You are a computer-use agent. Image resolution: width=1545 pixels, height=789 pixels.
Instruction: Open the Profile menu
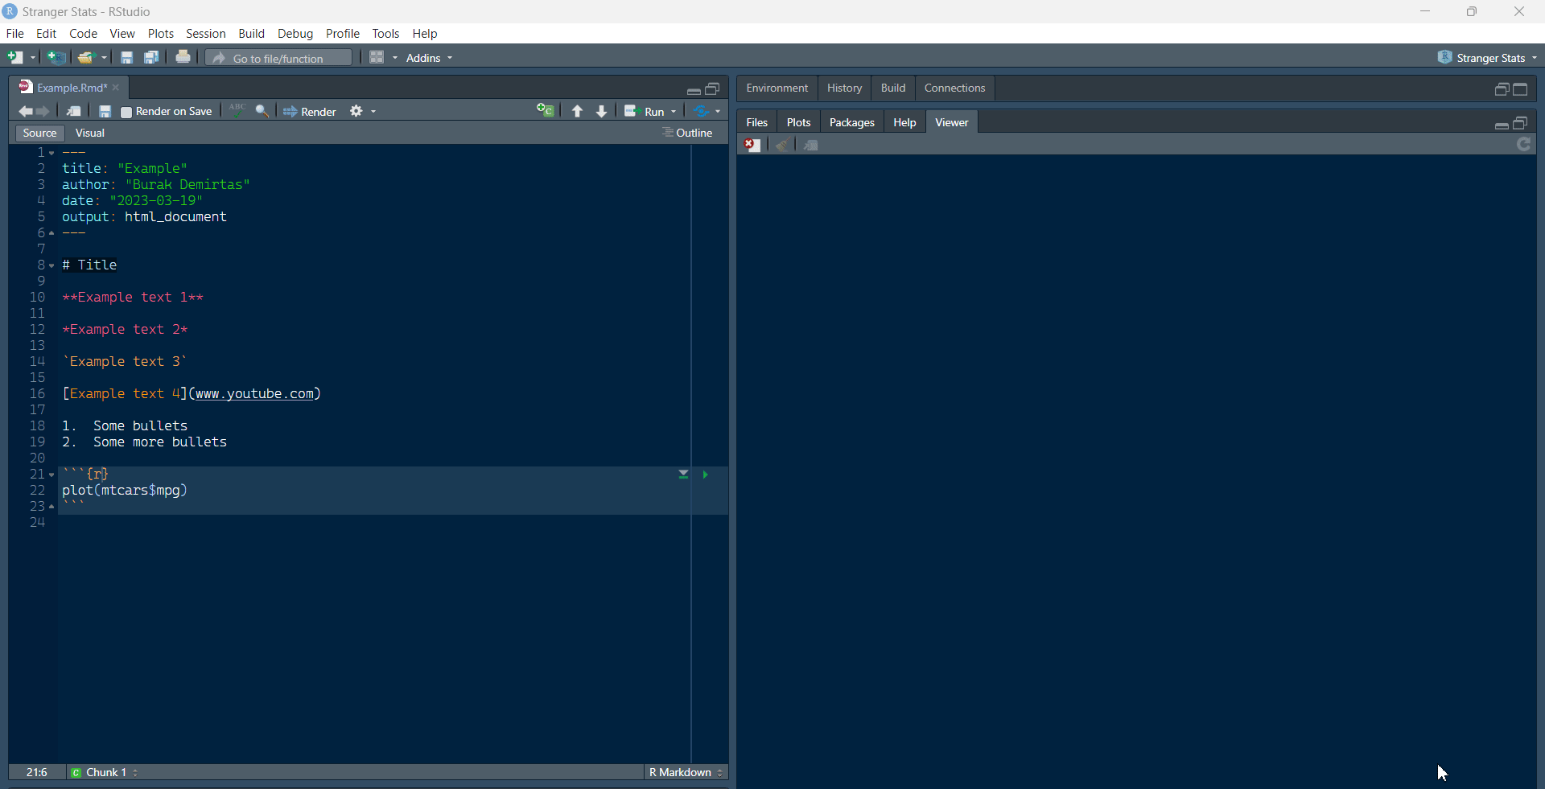pos(343,34)
